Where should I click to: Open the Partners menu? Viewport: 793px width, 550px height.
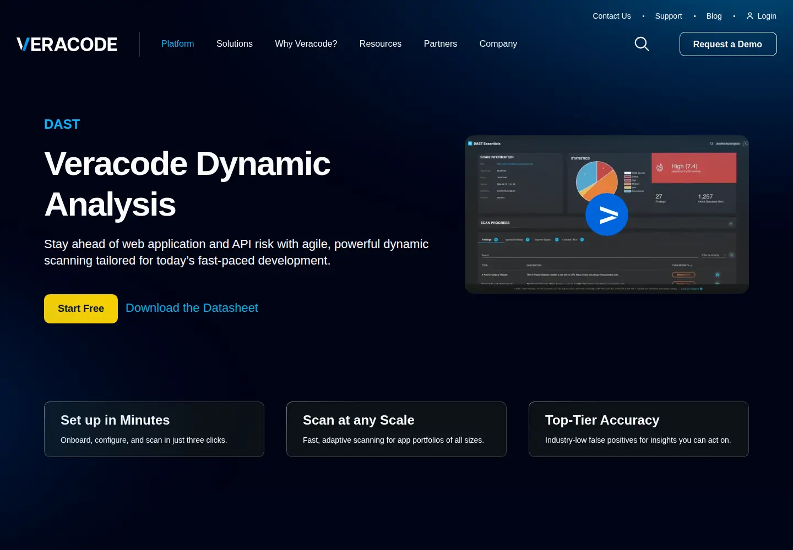[x=441, y=44]
